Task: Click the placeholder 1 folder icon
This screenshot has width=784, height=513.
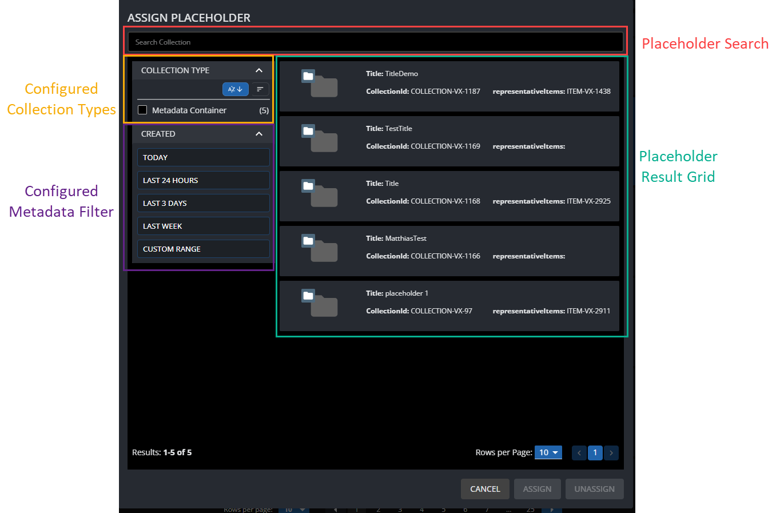Action: (320, 304)
